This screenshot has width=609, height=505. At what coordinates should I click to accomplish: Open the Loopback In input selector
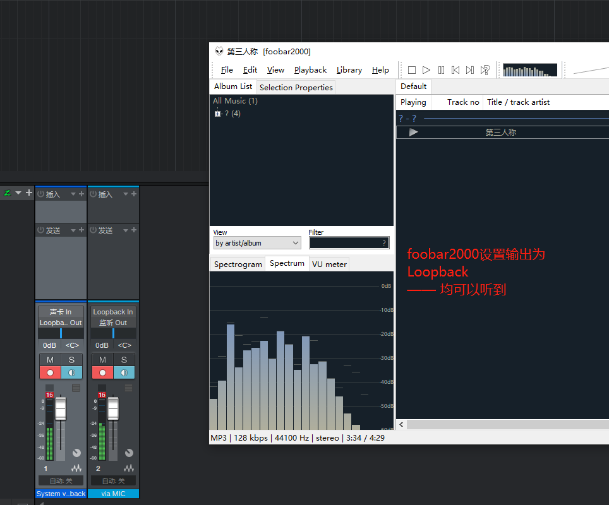(x=113, y=312)
